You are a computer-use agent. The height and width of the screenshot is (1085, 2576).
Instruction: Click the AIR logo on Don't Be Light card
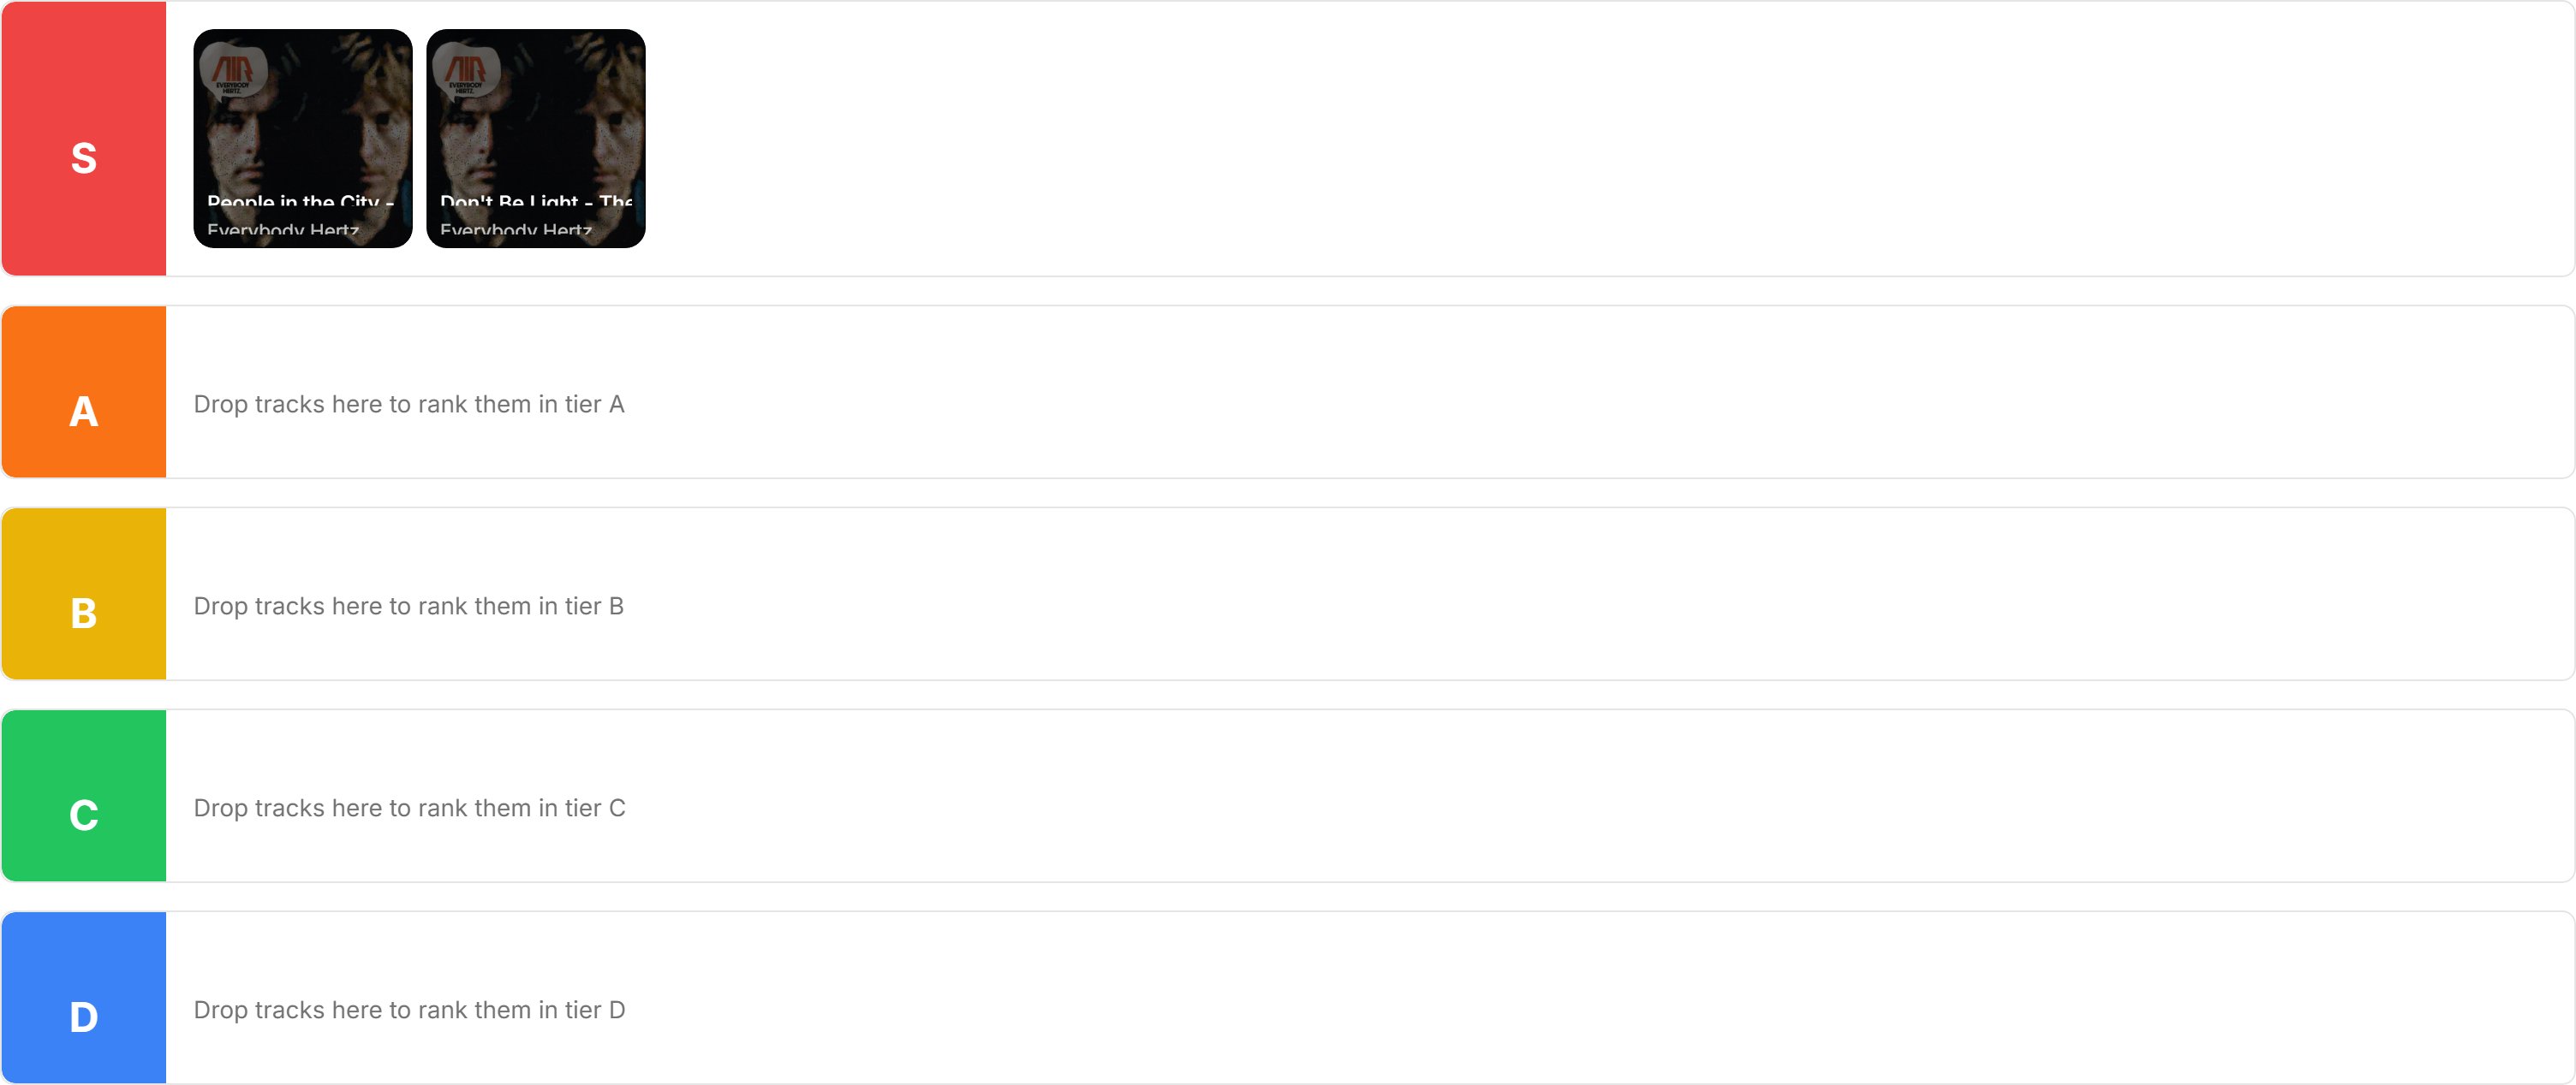click(466, 70)
